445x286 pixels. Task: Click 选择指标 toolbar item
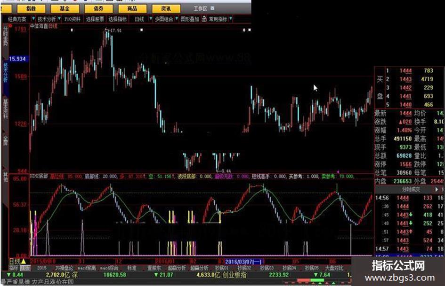(x=118, y=19)
